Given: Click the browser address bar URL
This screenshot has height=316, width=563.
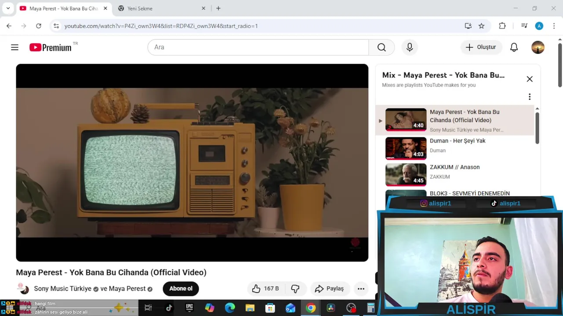Looking at the screenshot, I should (161, 26).
